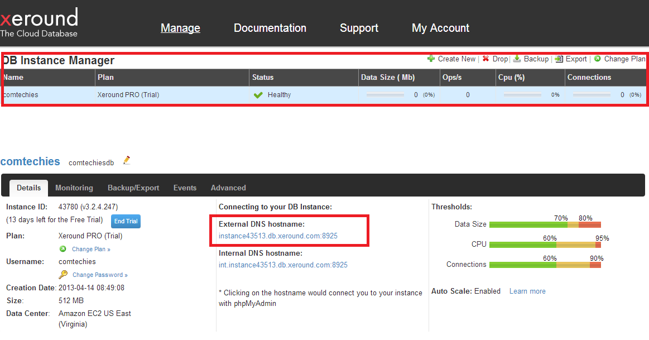Click the Auto Scale: Enabled text
Screen dimensions: 649x340
pos(465,291)
